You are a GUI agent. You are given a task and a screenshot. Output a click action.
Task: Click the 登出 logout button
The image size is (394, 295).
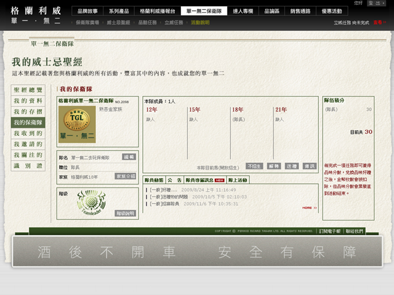(x=376, y=3)
